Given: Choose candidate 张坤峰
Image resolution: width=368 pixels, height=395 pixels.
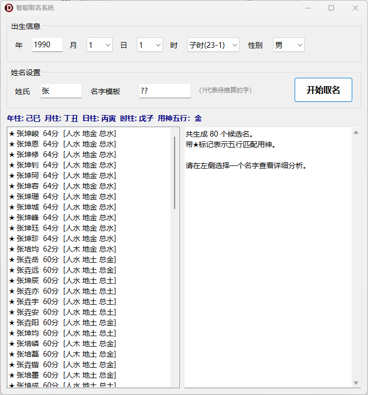Looking at the screenshot, I should (x=89, y=217).
